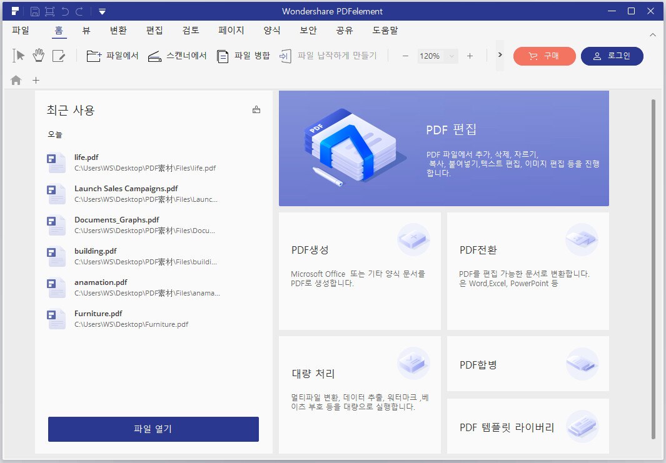Open the 대량 처리 batch process card
The width and height of the screenshot is (666, 463).
360,395
